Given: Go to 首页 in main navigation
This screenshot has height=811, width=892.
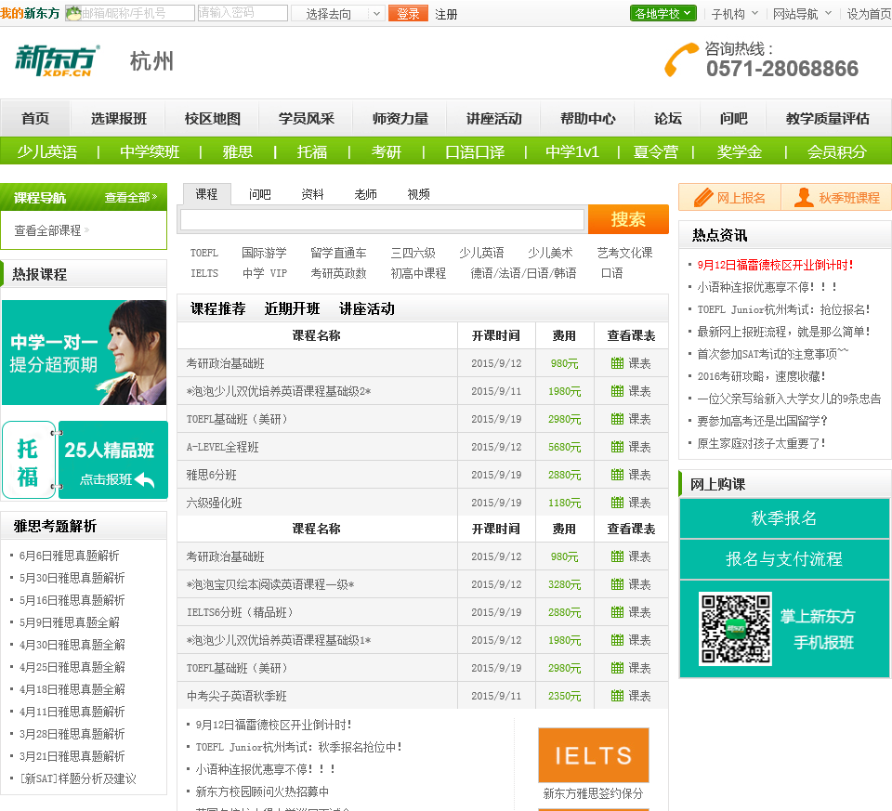Looking at the screenshot, I should tap(35, 118).
